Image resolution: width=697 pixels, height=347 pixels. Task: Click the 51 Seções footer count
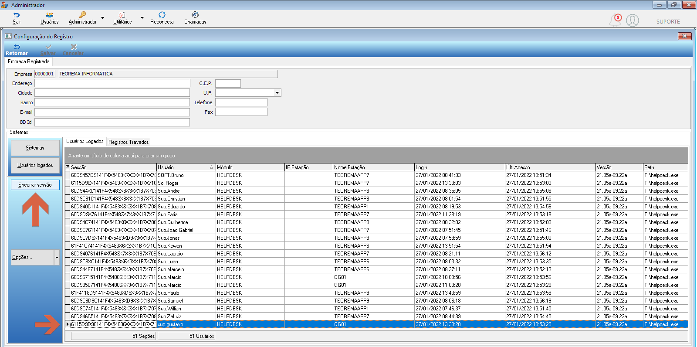pos(113,336)
